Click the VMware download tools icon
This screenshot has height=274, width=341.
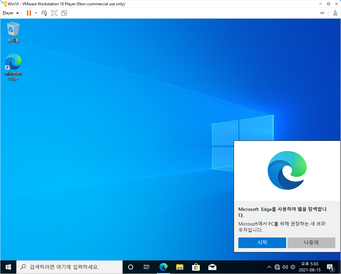(335, 13)
